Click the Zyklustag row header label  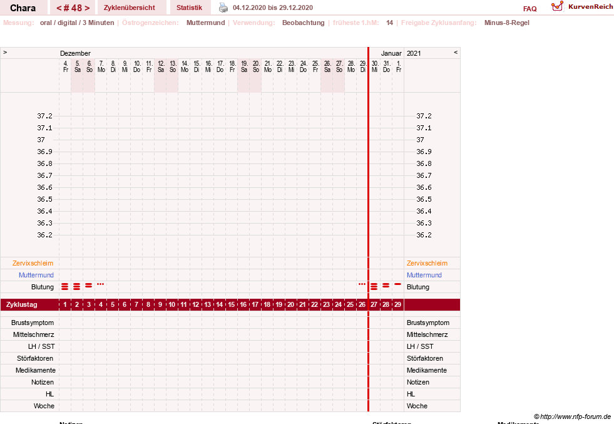[21, 304]
